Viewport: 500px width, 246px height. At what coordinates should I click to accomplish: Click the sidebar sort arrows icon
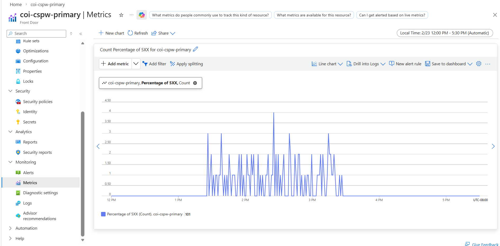(x=71, y=34)
